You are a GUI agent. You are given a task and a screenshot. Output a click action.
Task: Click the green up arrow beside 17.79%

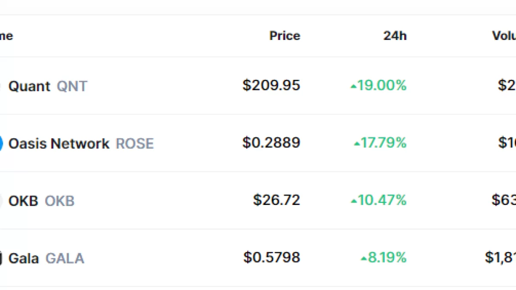(x=356, y=144)
